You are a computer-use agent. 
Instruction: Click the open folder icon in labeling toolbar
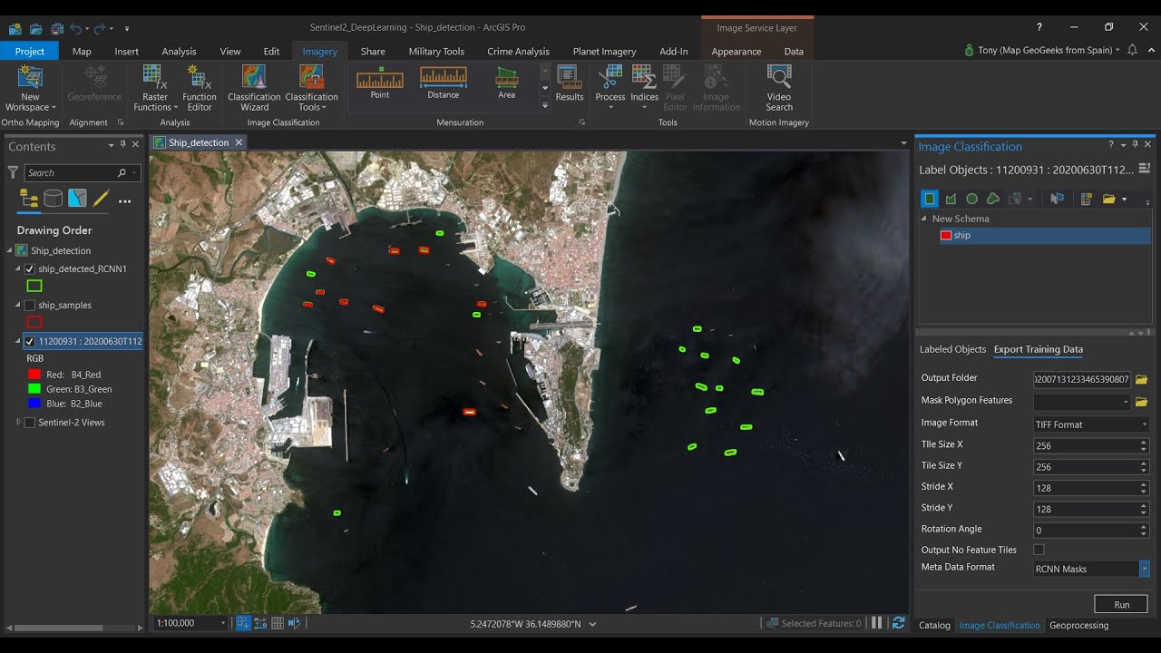1108,199
